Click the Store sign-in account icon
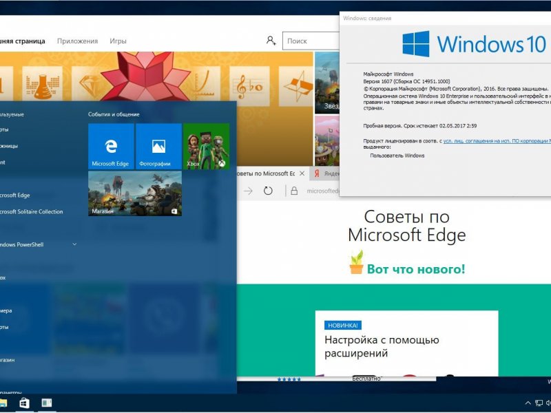The width and height of the screenshot is (551, 413). (271, 41)
